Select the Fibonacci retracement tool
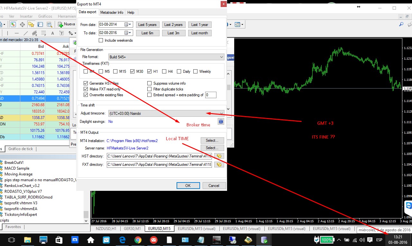 point(43,33)
